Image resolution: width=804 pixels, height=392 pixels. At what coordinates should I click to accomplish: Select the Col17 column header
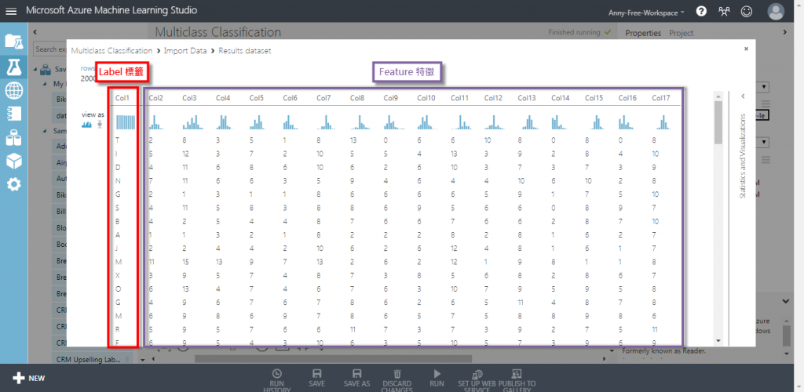661,98
